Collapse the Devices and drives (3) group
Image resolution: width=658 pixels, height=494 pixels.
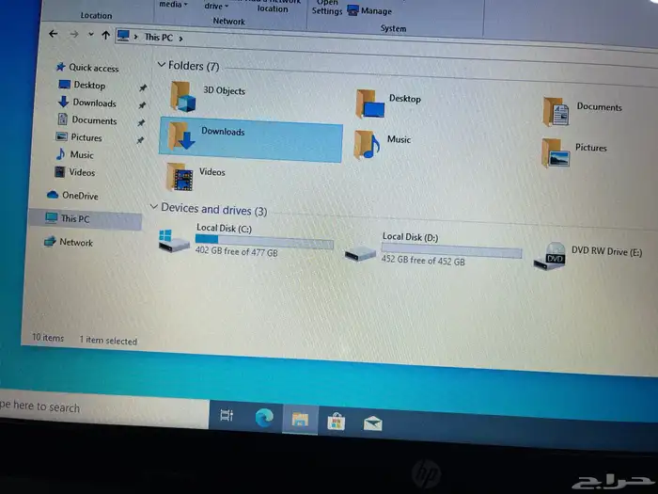154,207
